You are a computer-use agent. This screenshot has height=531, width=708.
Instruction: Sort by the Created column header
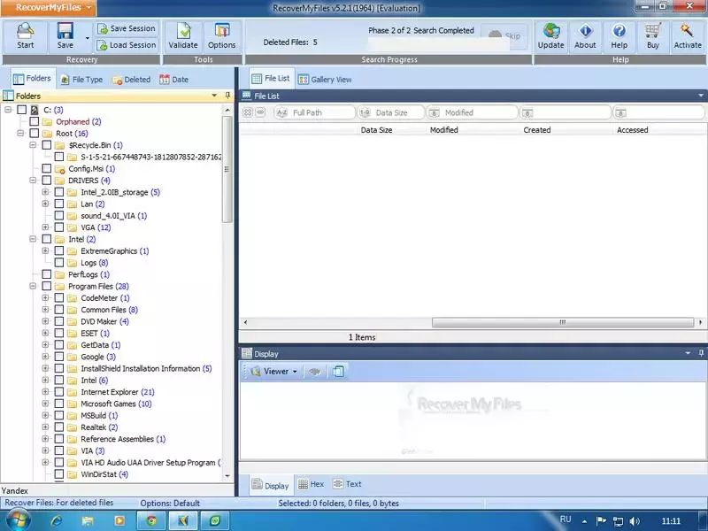[537, 130]
